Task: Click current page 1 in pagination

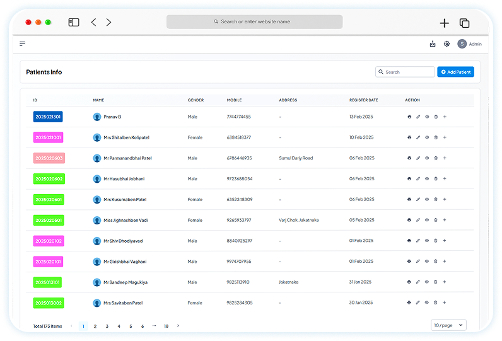Action: pyautogui.click(x=83, y=327)
